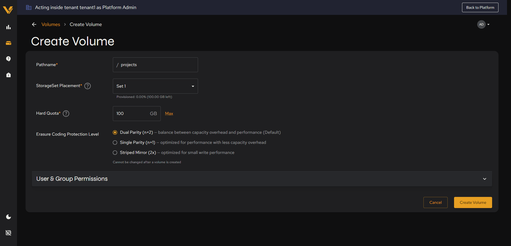Viewport: 511px width, 246px height.
Task: Click the V logo icon in sidebar
Action: [x=8, y=10]
